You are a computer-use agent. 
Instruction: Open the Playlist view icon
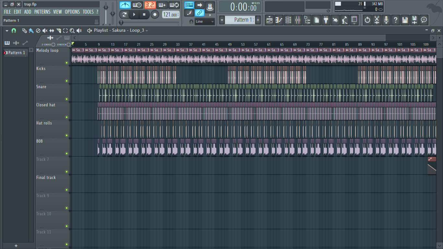tap(269, 20)
